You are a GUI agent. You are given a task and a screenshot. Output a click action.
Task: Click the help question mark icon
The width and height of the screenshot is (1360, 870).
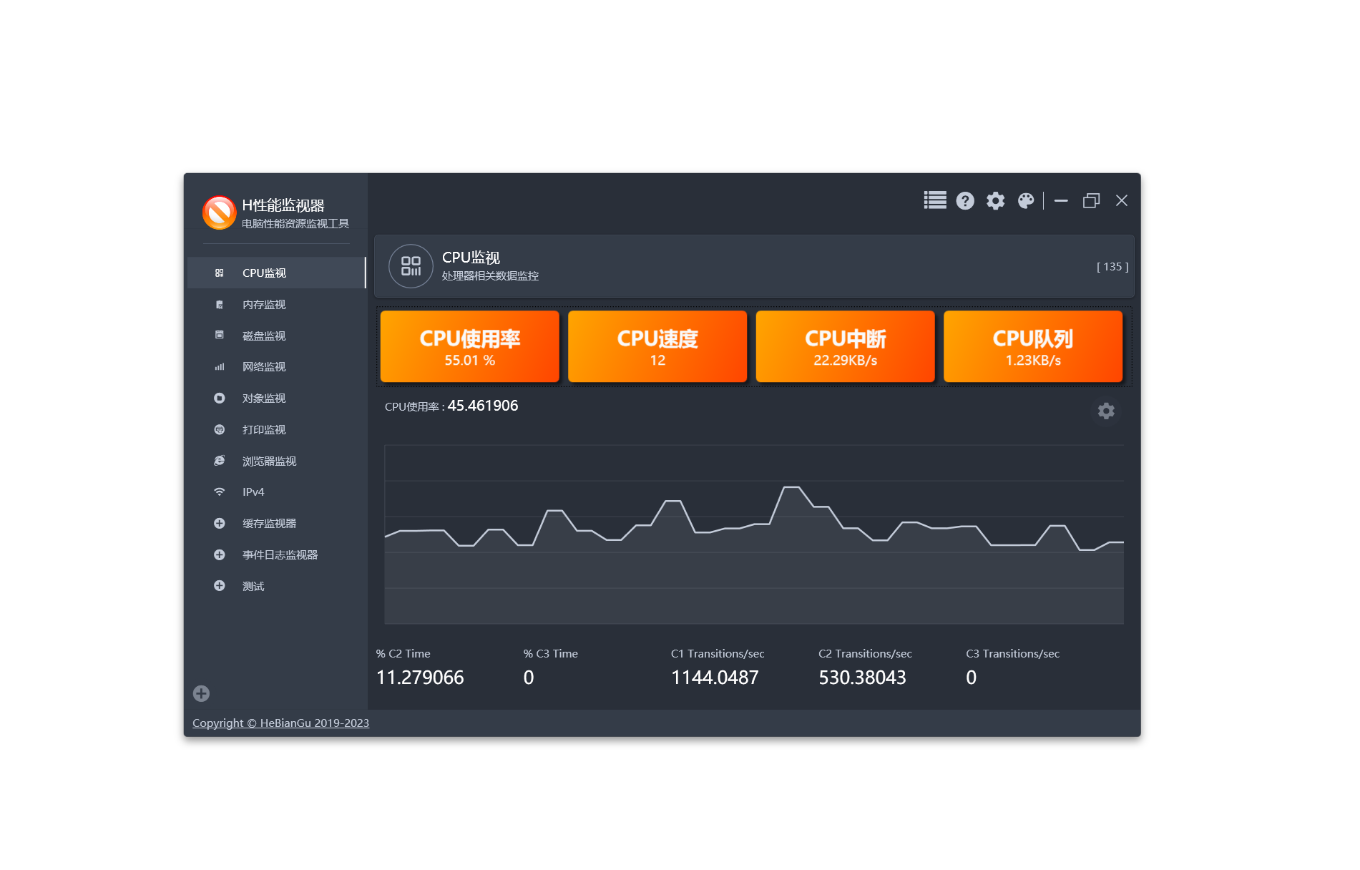[965, 201]
